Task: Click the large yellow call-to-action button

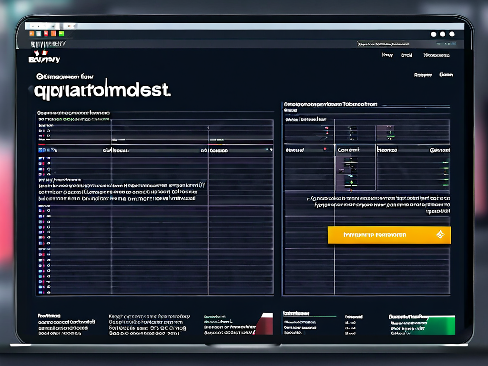Action: click(389, 235)
